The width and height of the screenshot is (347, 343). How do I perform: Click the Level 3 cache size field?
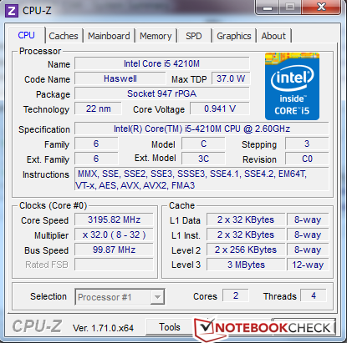(x=246, y=265)
